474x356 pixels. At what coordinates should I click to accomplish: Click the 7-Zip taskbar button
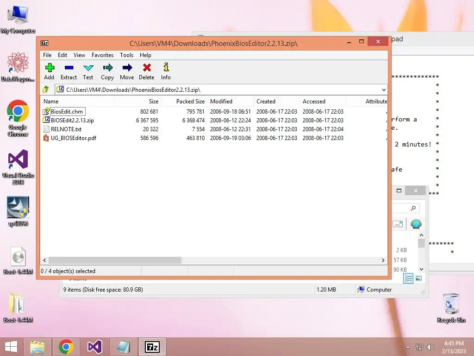[x=152, y=347]
